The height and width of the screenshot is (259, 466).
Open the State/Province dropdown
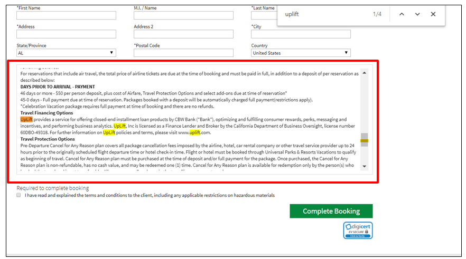pyautogui.click(x=66, y=53)
